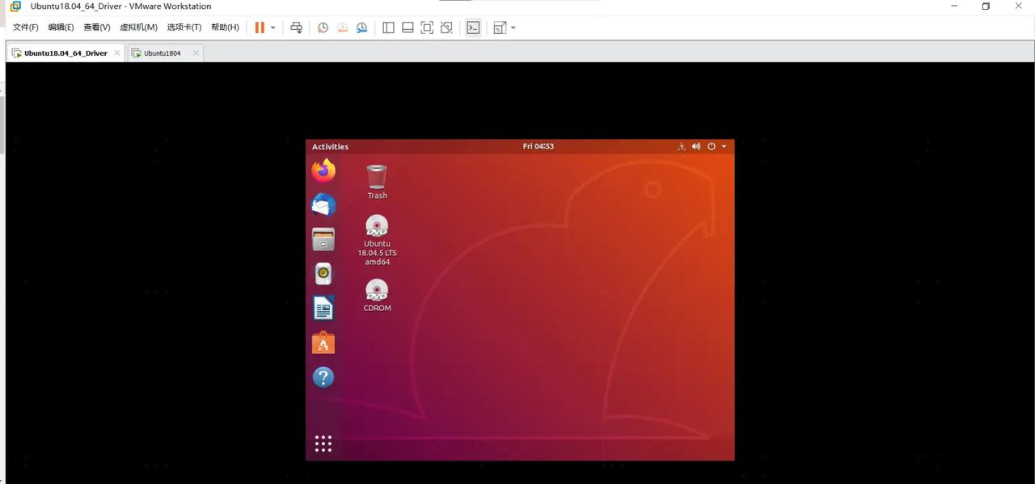Click the power icon in Ubuntu top bar

click(x=712, y=146)
